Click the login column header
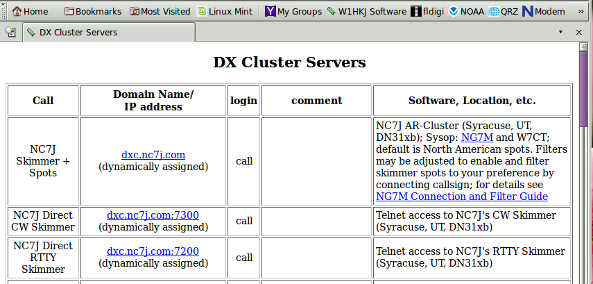The width and height of the screenshot is (593, 284). pos(243,101)
